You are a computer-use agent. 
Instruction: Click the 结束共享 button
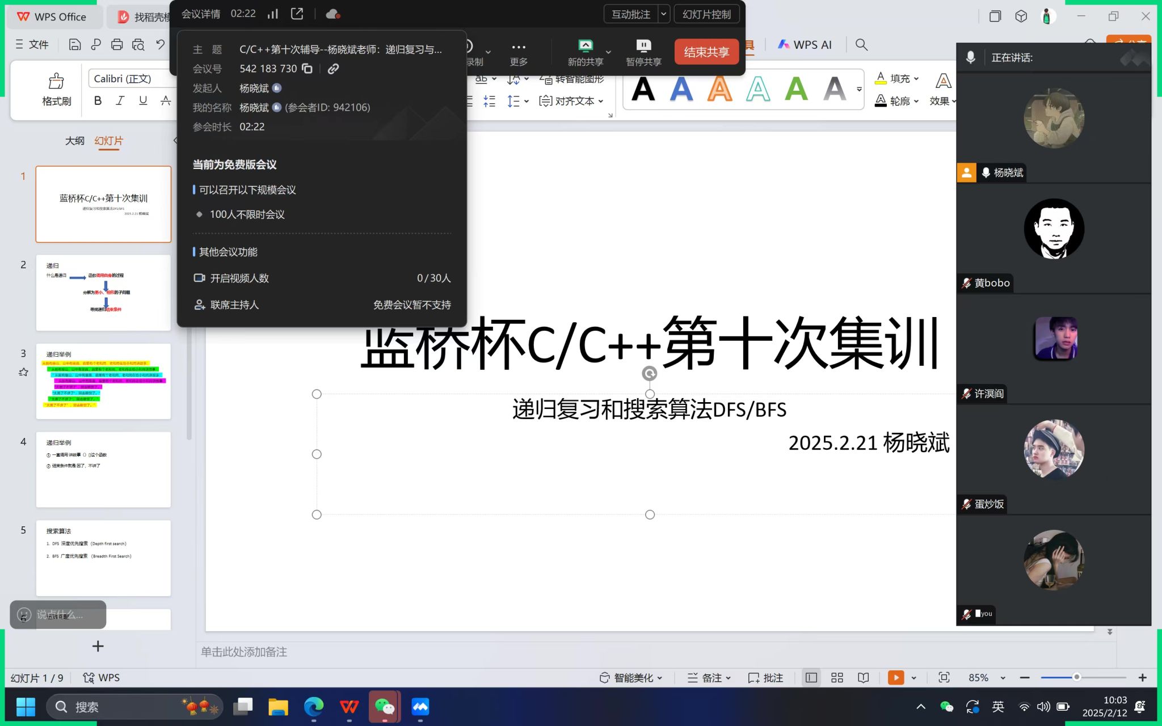click(706, 52)
